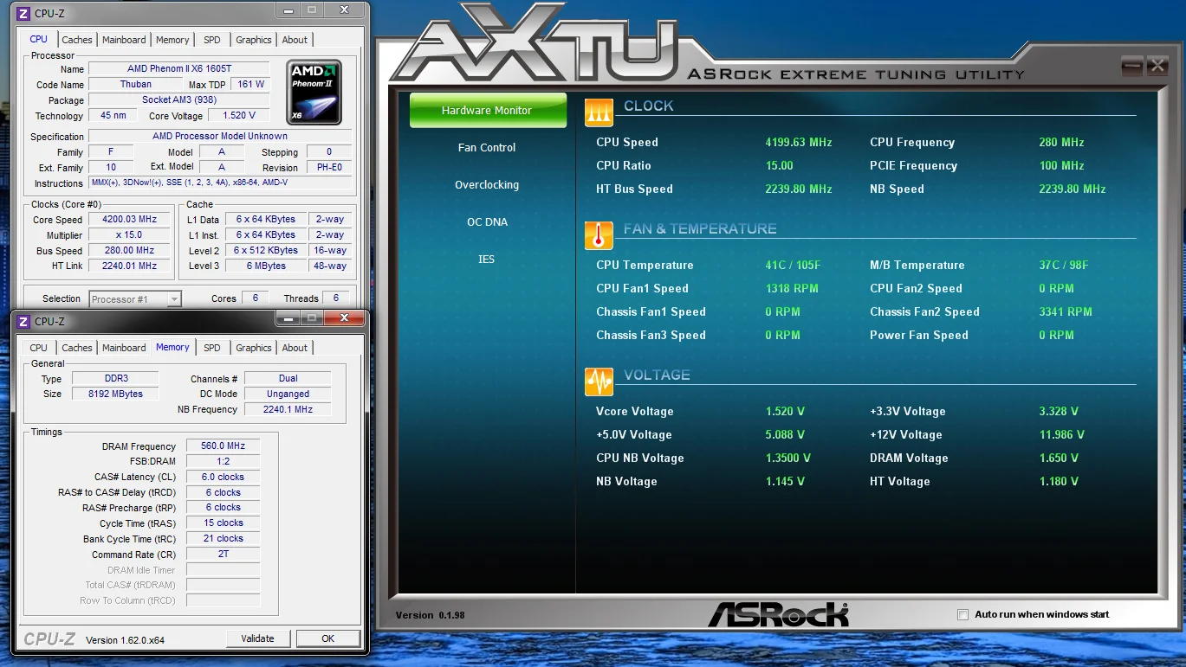Click the Package value "Socket AM3 (938)"
This screenshot has height=667, width=1186.
pos(179,100)
